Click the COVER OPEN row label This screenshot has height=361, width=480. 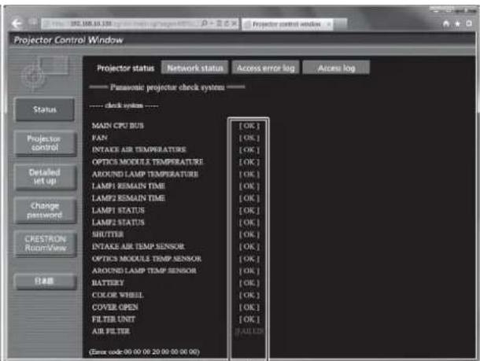115,308
